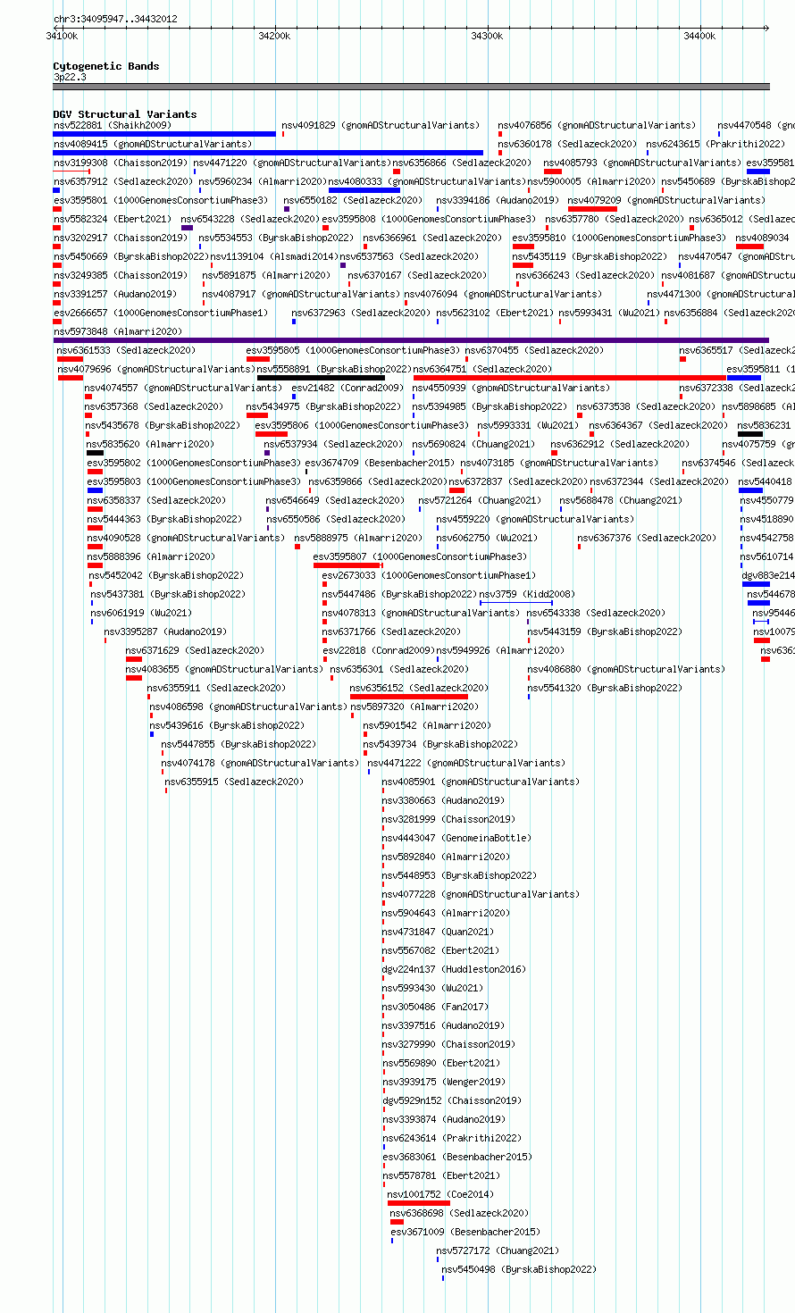795x1313 pixels.
Task: Click the nsv5727172 (Chuang2021) label
Action: (498, 1251)
